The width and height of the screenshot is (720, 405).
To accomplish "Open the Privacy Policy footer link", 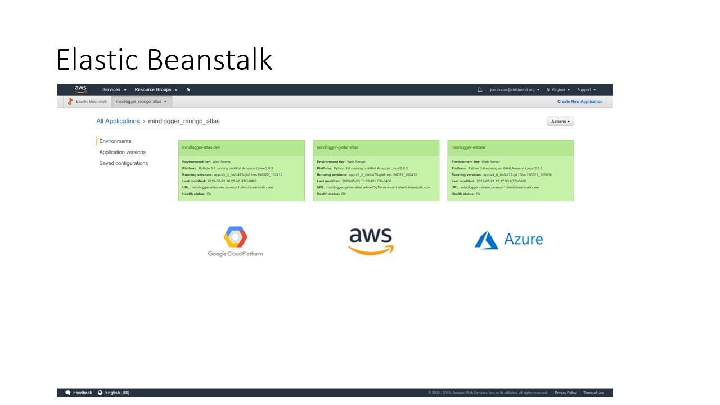I will pyautogui.click(x=565, y=393).
